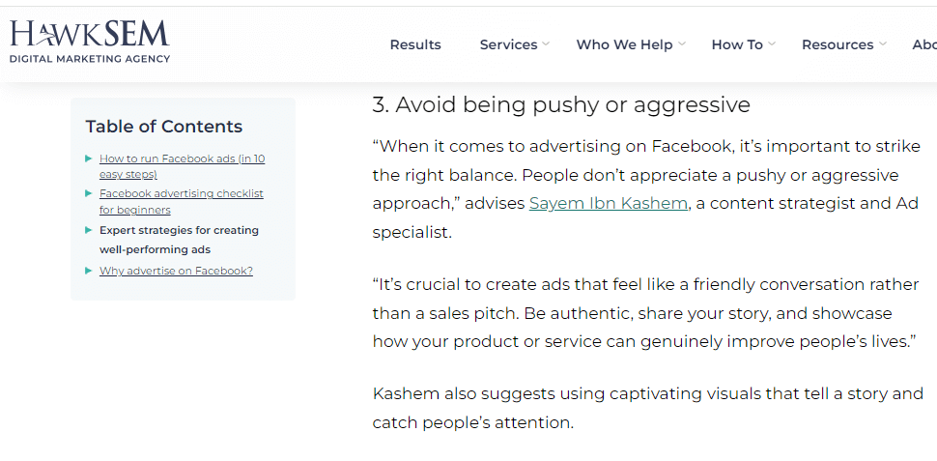Screen dimensions: 937x461
Task: Click arrow bullet beside "Facebook advertising checklist"
Action: pos(89,193)
